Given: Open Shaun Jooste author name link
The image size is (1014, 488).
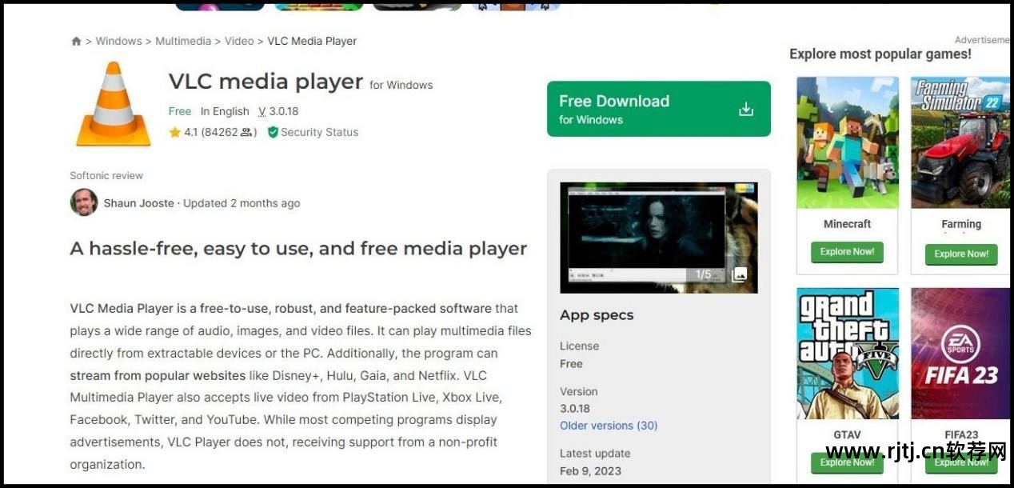Looking at the screenshot, I should pos(138,203).
